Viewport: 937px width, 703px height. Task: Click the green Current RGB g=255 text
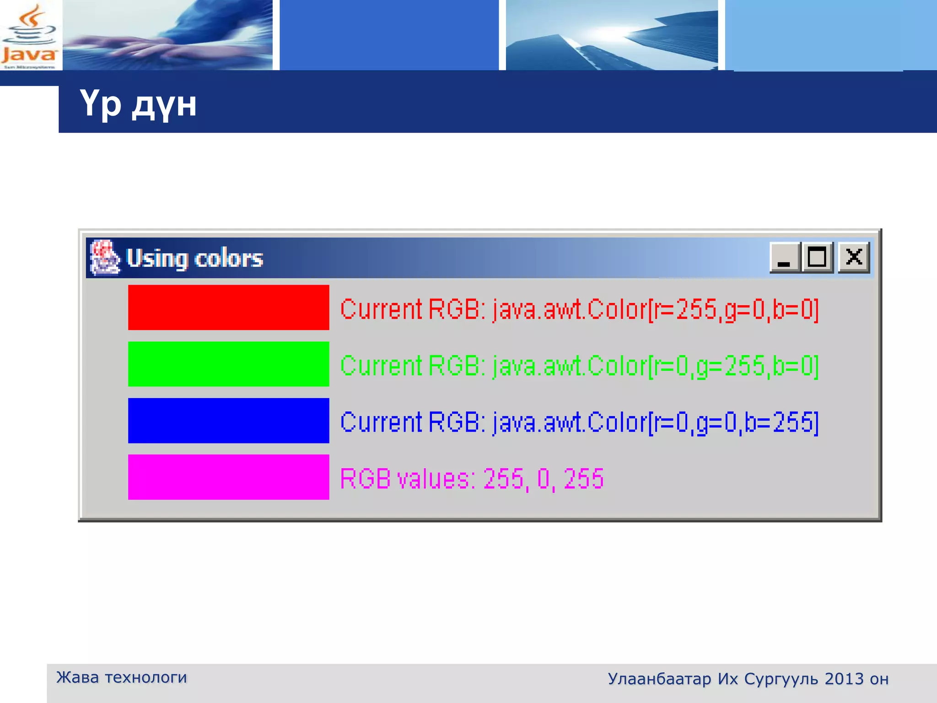(579, 366)
